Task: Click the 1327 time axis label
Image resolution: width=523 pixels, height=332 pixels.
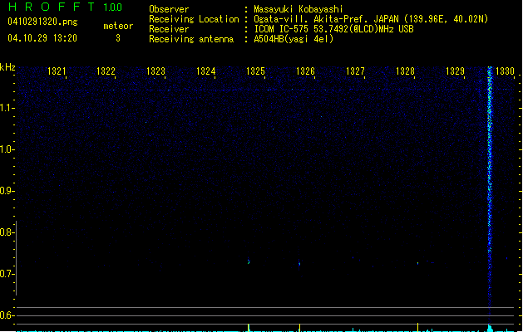Action: tap(355, 71)
